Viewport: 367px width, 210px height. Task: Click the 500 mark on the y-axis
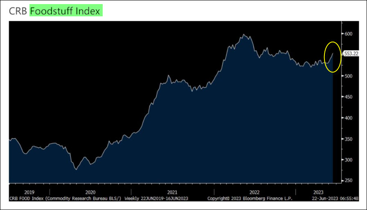click(349, 76)
